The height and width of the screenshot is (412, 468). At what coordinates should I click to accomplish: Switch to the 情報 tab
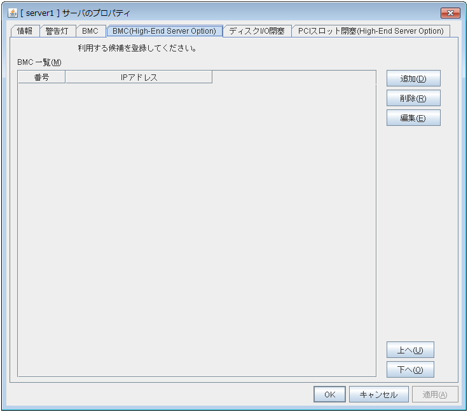coord(25,31)
